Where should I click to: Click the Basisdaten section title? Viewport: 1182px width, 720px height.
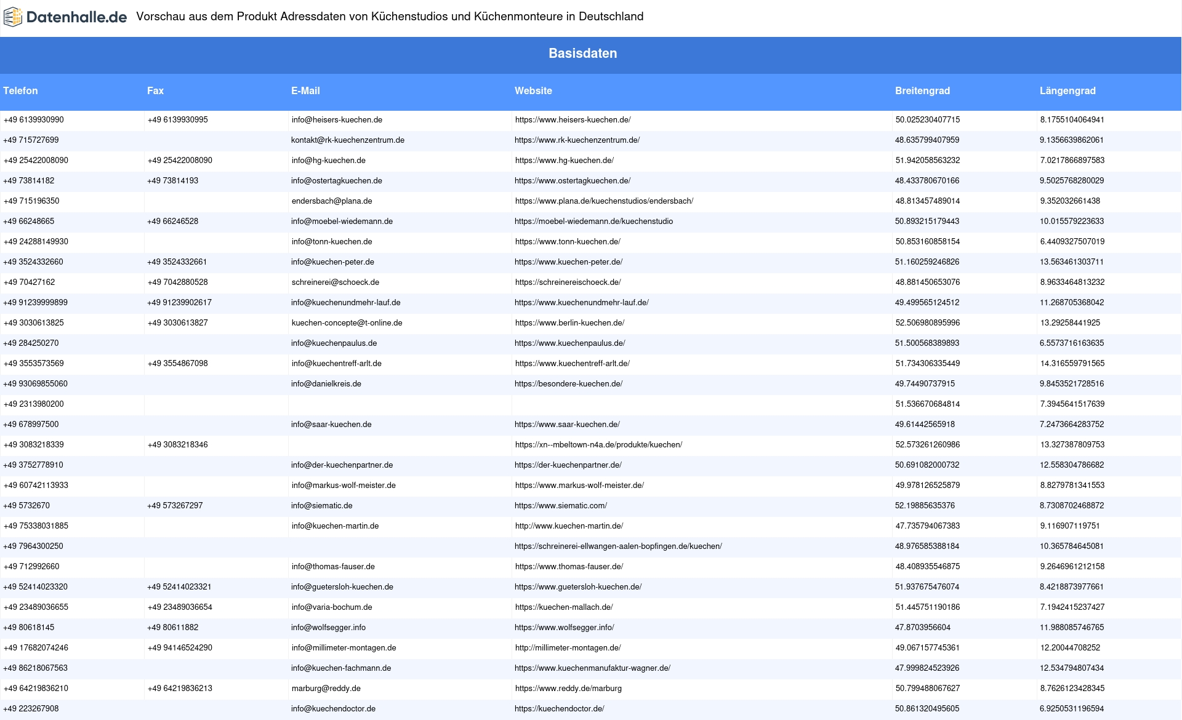click(x=582, y=54)
